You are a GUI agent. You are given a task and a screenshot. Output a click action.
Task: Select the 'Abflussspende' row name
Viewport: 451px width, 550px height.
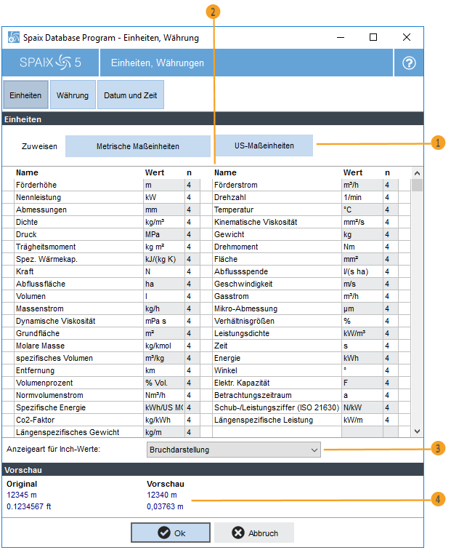pos(241,271)
